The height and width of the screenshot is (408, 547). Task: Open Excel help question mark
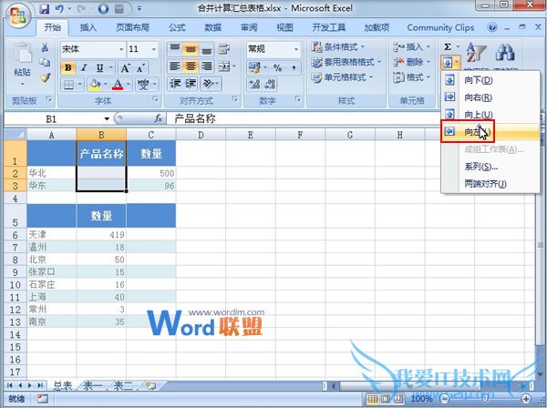coord(492,27)
